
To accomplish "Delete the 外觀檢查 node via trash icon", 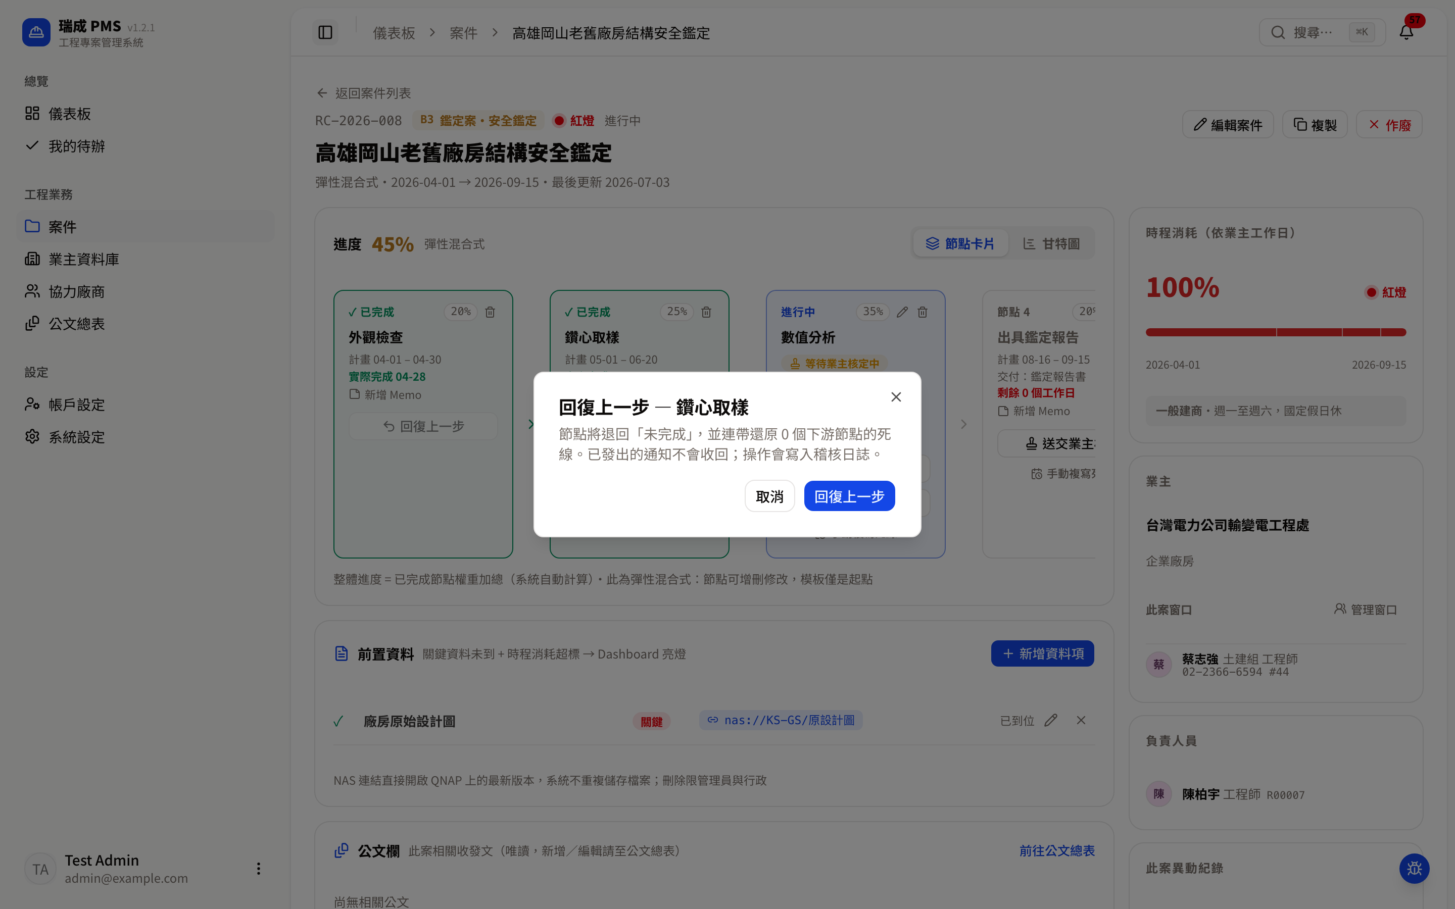I will (490, 312).
